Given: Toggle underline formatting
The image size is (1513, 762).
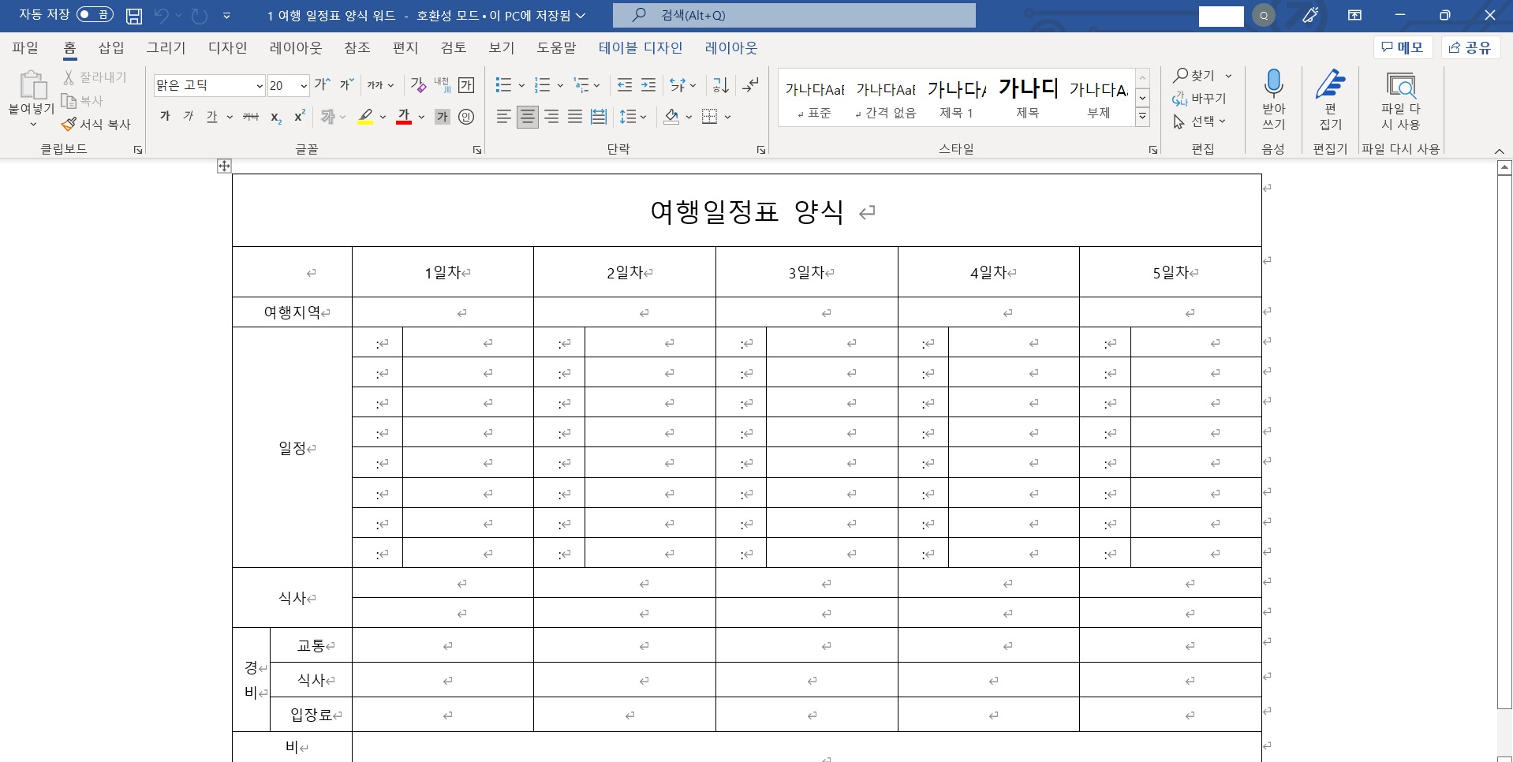Looking at the screenshot, I should point(211,117).
